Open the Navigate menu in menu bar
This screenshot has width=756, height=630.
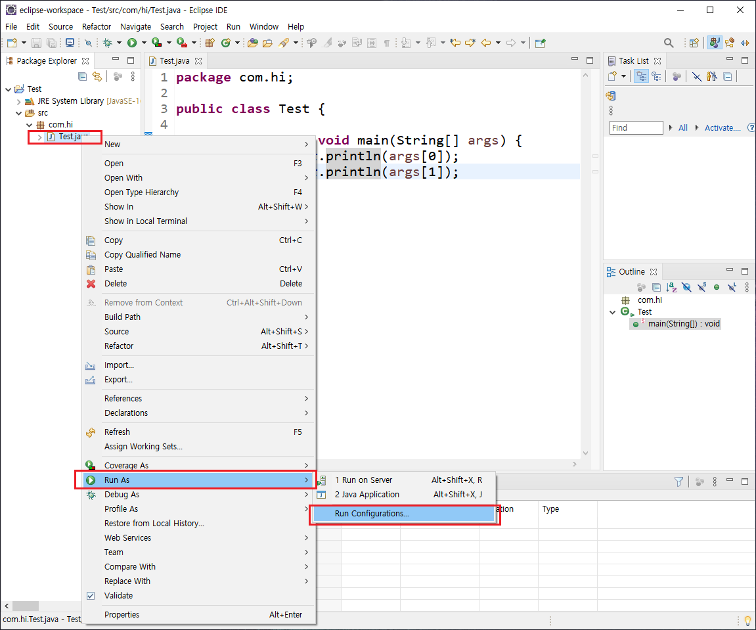pyautogui.click(x=135, y=26)
